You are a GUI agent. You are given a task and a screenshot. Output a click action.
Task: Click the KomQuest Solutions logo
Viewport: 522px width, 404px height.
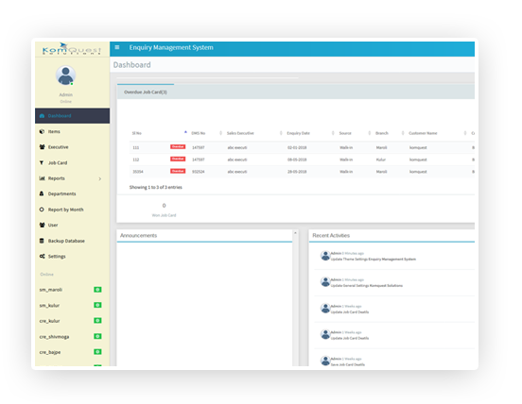pyautogui.click(x=72, y=49)
